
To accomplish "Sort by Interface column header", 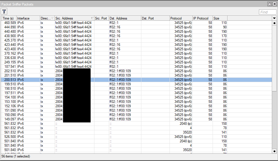I will (28, 18).
